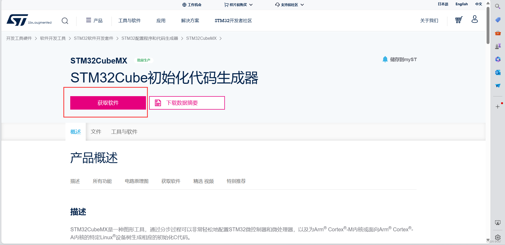Click the pink 获取软件 button
The image size is (505, 245).
tap(108, 103)
